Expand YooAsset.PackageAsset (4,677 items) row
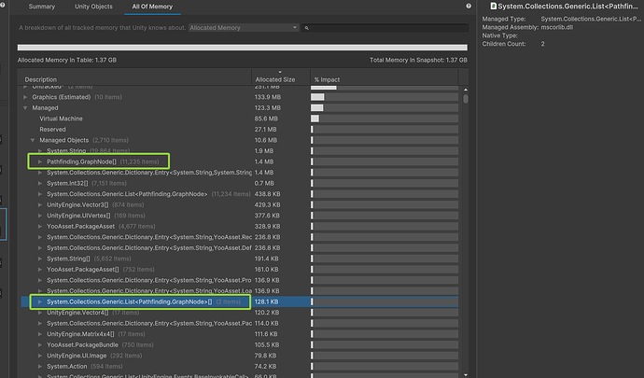Image resolution: width=644 pixels, height=378 pixels. (40, 227)
